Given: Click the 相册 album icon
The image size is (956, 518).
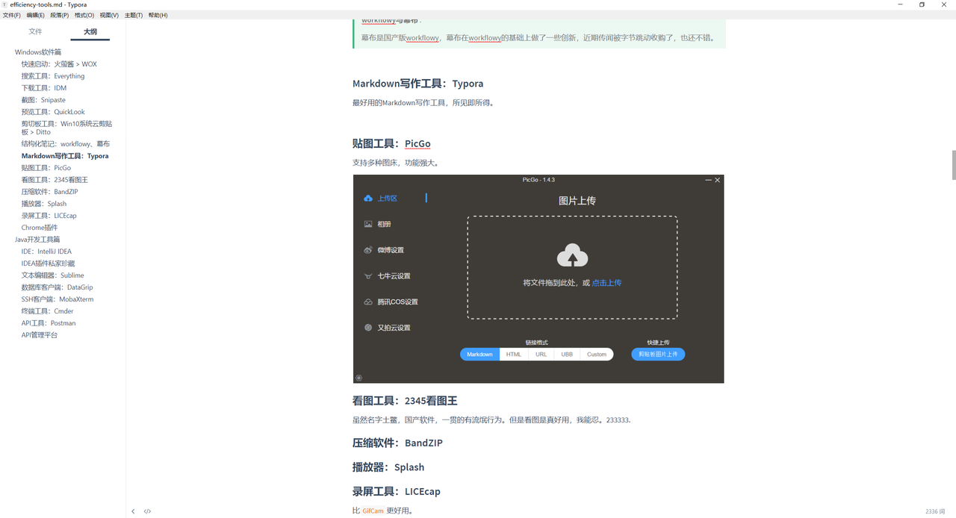Looking at the screenshot, I should tap(368, 224).
